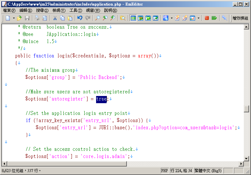
Task: Toggle wrap by window mode
Action: click(x=148, y=18)
